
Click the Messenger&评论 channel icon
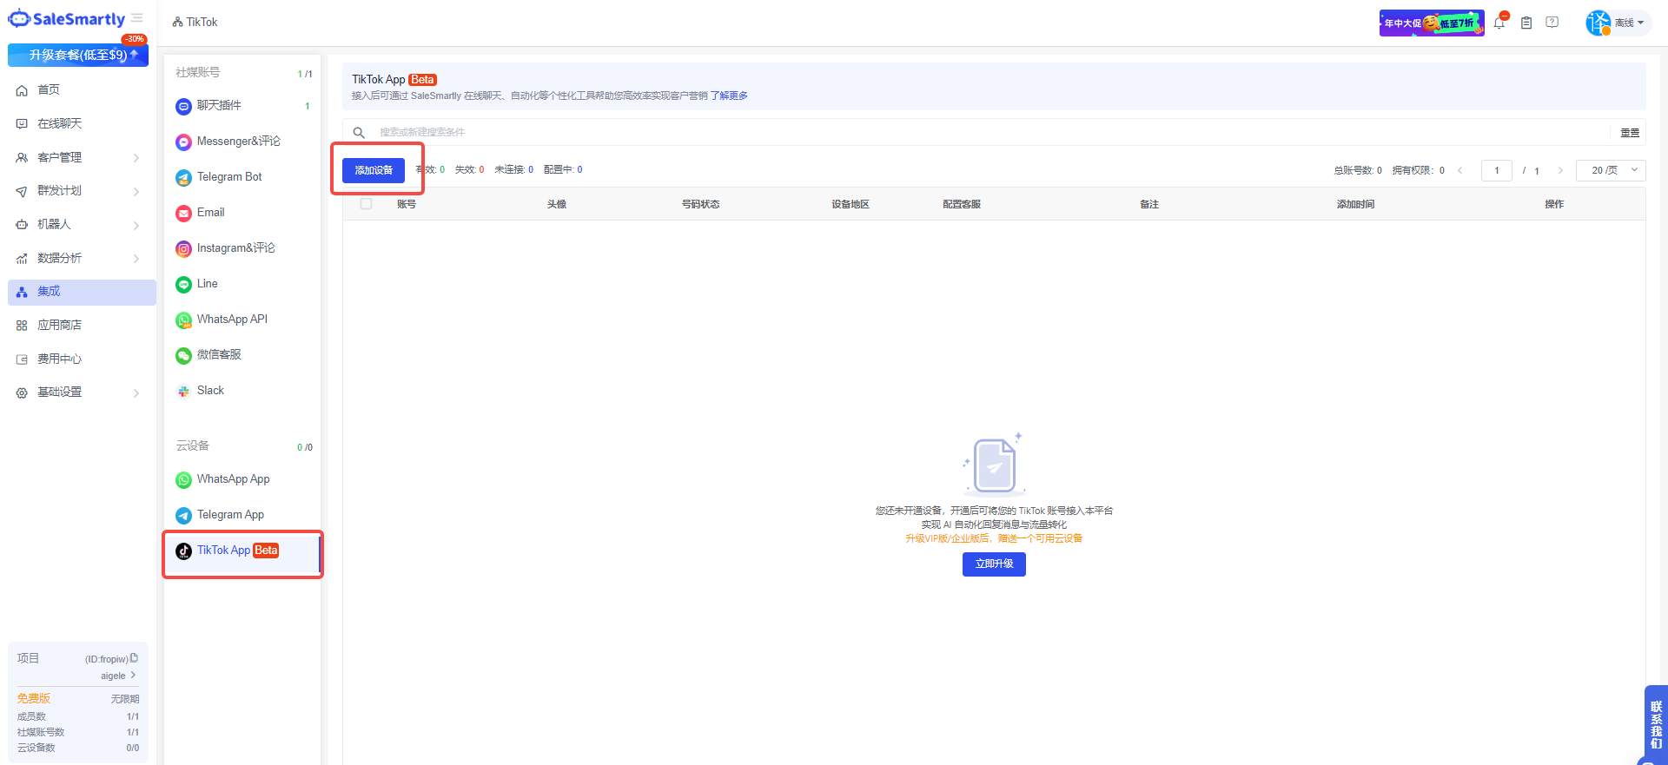click(x=183, y=142)
